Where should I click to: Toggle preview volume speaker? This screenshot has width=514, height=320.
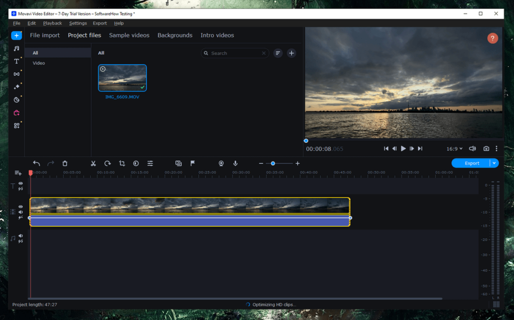point(472,149)
